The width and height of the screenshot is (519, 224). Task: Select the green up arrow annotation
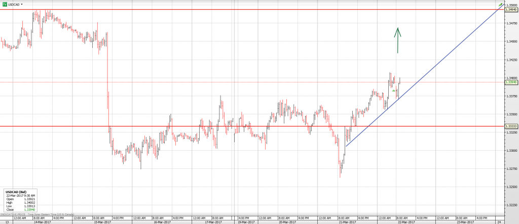(398, 40)
